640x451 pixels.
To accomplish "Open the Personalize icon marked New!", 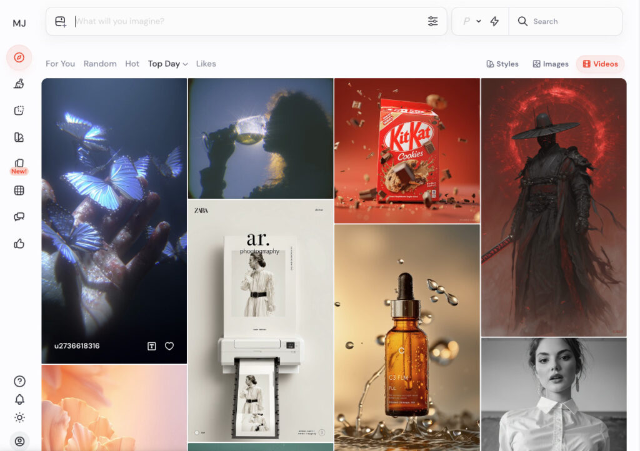I will coord(19,163).
